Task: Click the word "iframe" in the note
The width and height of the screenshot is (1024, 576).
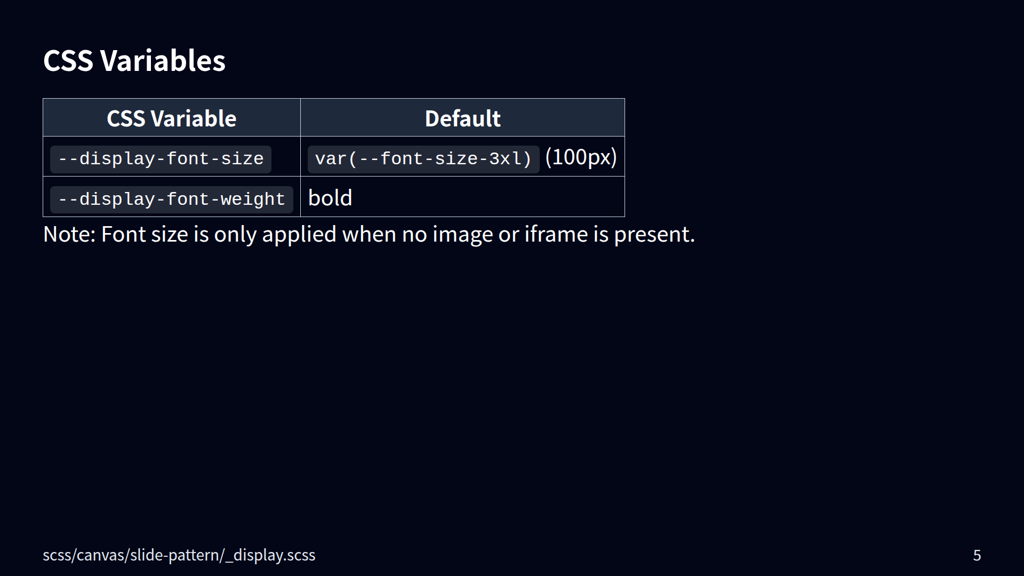Action: [556, 234]
